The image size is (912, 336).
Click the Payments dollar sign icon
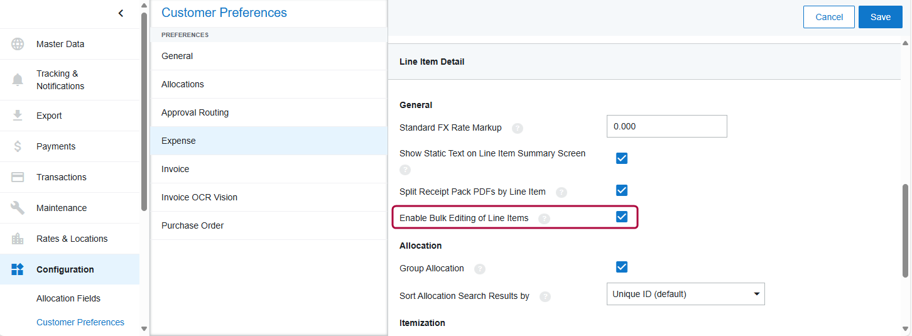pos(18,146)
